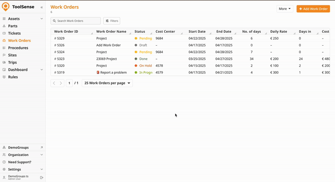This screenshot has height=182, width=335.
Task: Click the Trips sidebar icon
Action: coord(4,62)
